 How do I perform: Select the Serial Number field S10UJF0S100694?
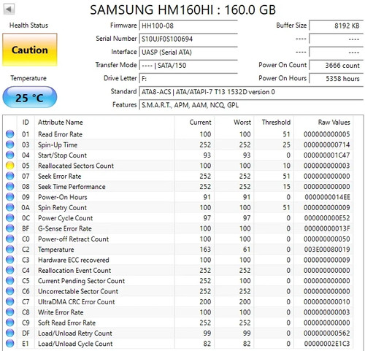(188, 39)
